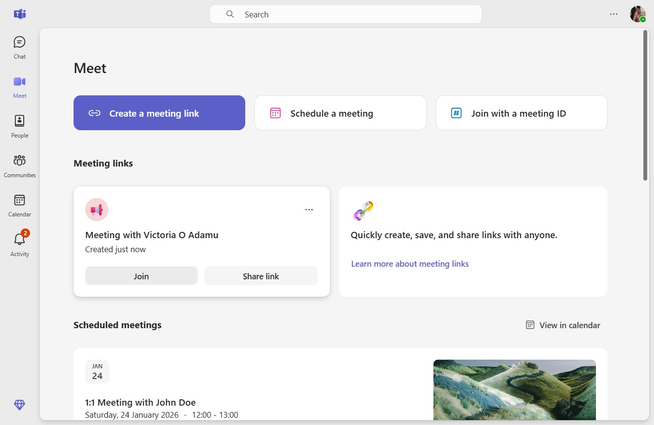This screenshot has height=425, width=654.
Task: Click the Quickly create, save, and share links text
Action: tap(454, 235)
